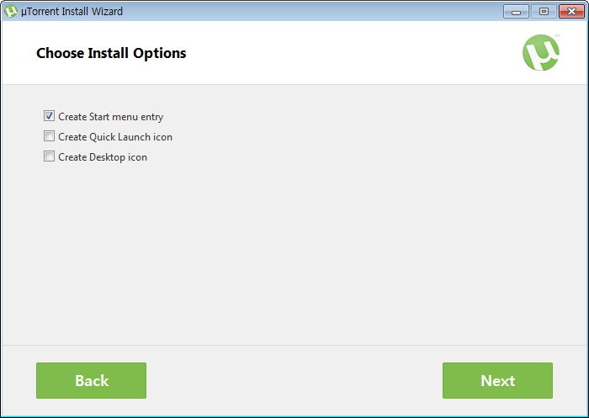Click the Choose Install Options heading
Viewport: 589px width, 418px height.
coord(111,53)
